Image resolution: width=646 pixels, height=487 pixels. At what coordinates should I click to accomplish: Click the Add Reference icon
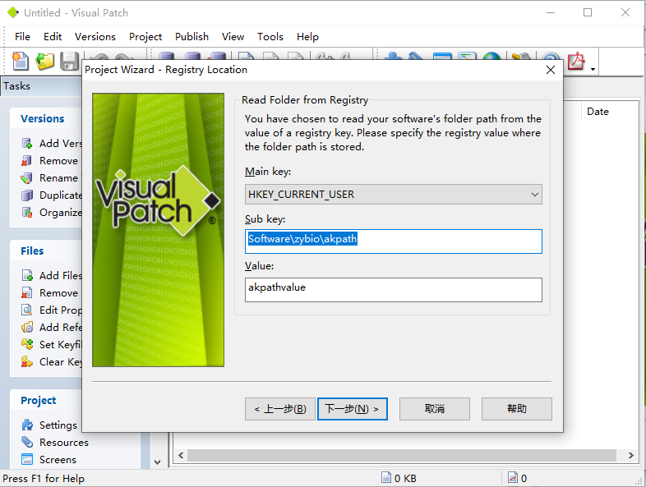pyautogui.click(x=27, y=328)
